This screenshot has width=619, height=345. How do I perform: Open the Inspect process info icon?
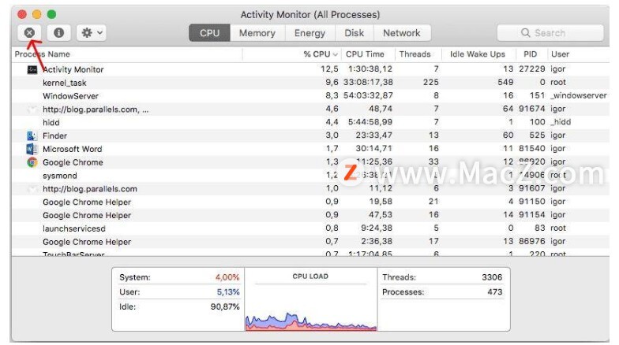tap(58, 33)
